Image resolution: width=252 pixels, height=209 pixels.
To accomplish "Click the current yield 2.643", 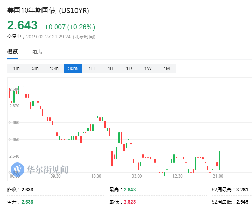I will click(x=22, y=25).
